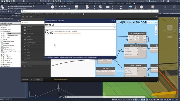Open the Расширения menu in Dynamo
The height and width of the screenshot is (101, 180).
click(x=75, y=14)
